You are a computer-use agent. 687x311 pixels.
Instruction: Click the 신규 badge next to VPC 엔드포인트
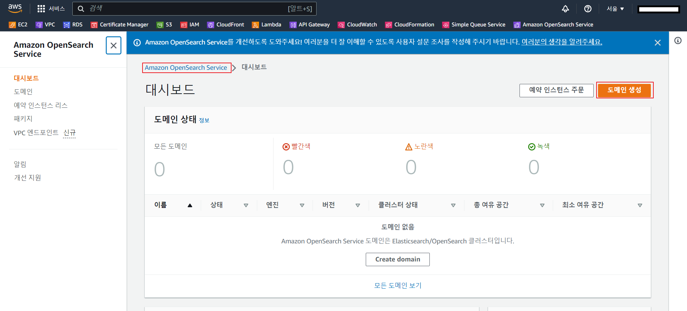pos(69,133)
